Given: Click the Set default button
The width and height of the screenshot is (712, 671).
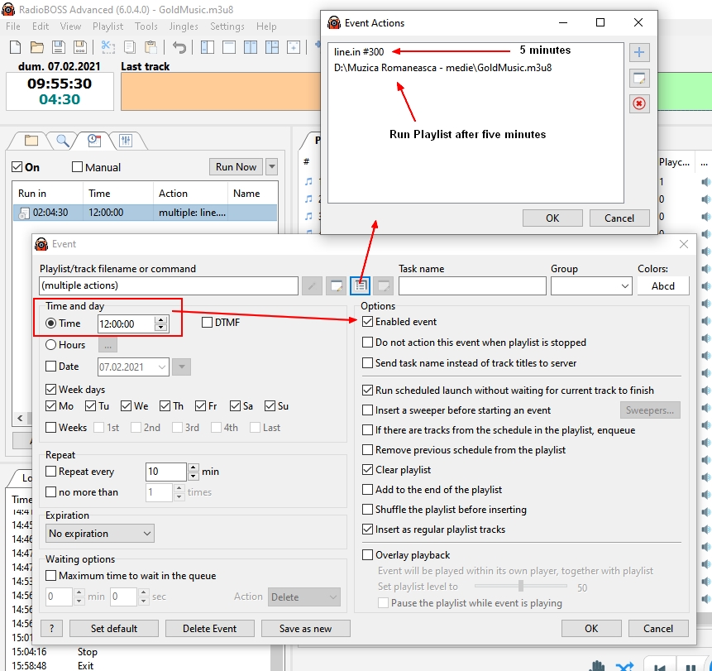Looking at the screenshot, I should (114, 628).
